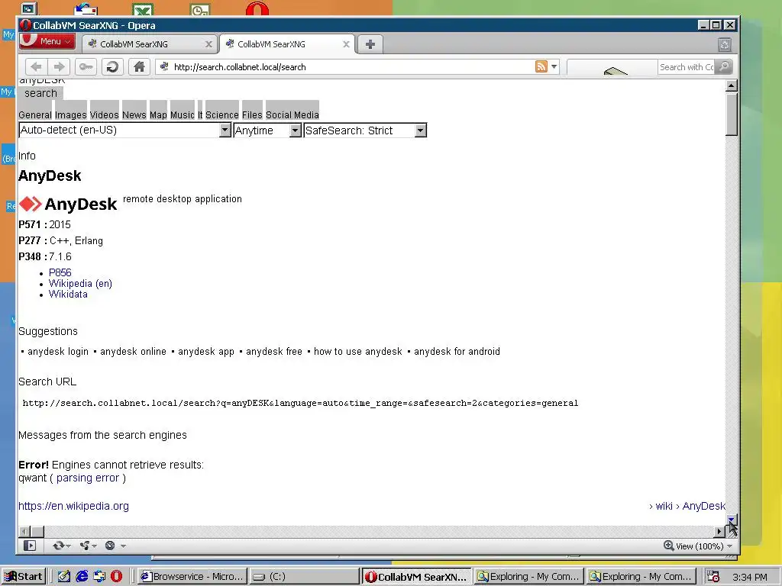Image resolution: width=782 pixels, height=586 pixels.
Task: Click Show Desktop quick launch icon
Action: 64,577
